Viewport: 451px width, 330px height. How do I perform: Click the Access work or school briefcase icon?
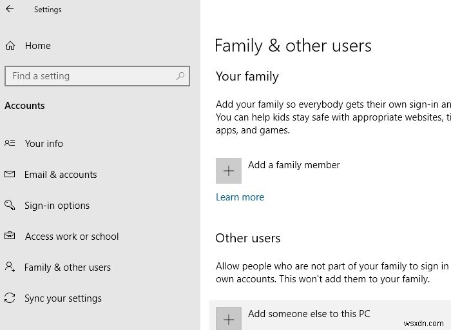point(10,236)
